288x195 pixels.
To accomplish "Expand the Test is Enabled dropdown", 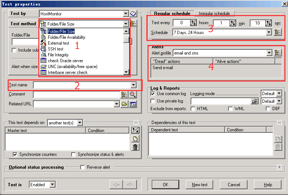I will click(53, 185).
